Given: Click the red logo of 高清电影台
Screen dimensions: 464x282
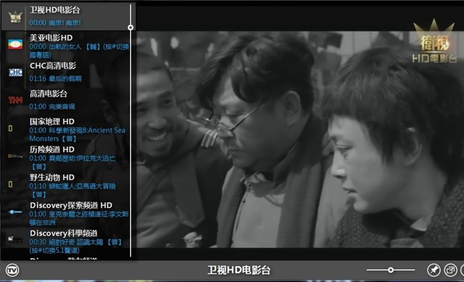Looking at the screenshot, I should 15,100.
